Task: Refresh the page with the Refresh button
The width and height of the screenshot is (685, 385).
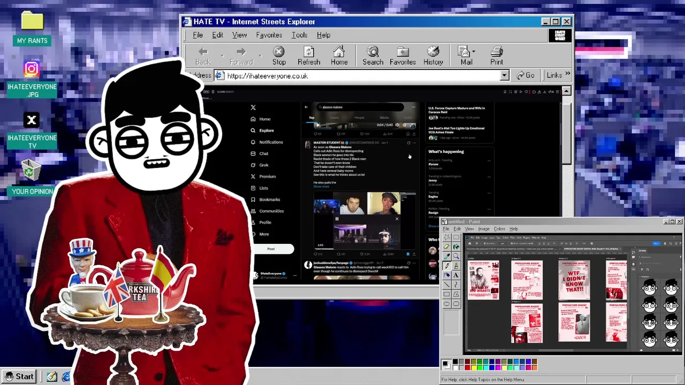Action: pos(309,56)
